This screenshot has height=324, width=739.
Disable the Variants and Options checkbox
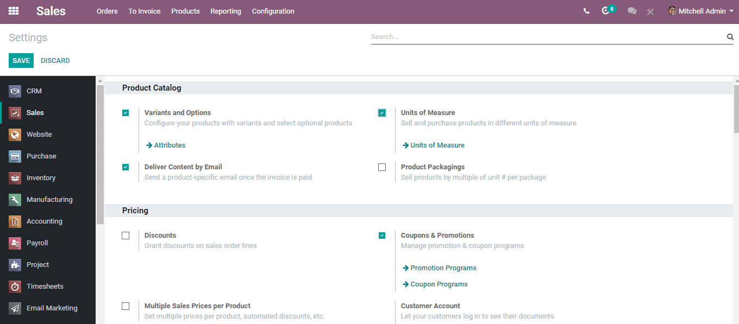point(126,112)
